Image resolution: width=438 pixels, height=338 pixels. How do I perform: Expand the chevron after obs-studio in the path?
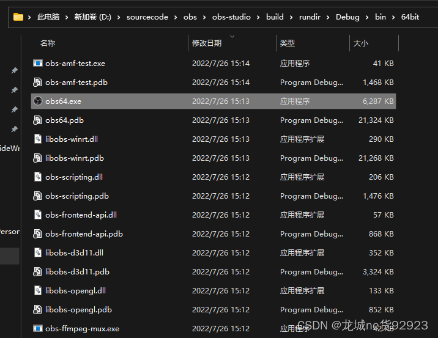[x=258, y=17]
